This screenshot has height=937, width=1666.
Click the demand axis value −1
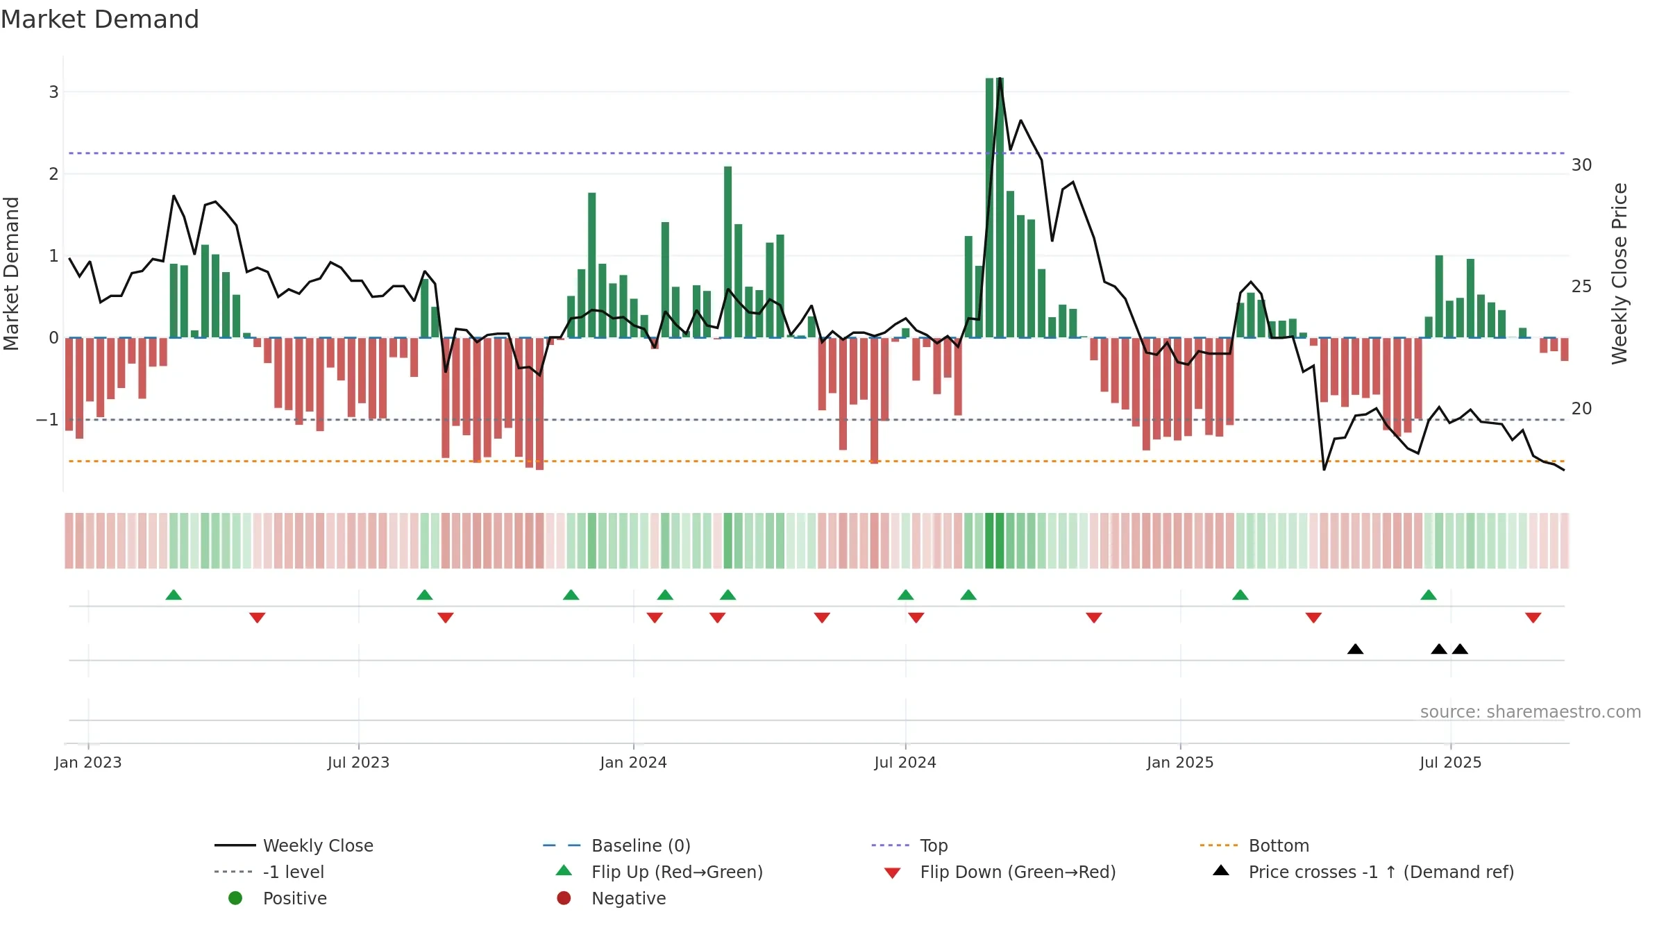[47, 420]
